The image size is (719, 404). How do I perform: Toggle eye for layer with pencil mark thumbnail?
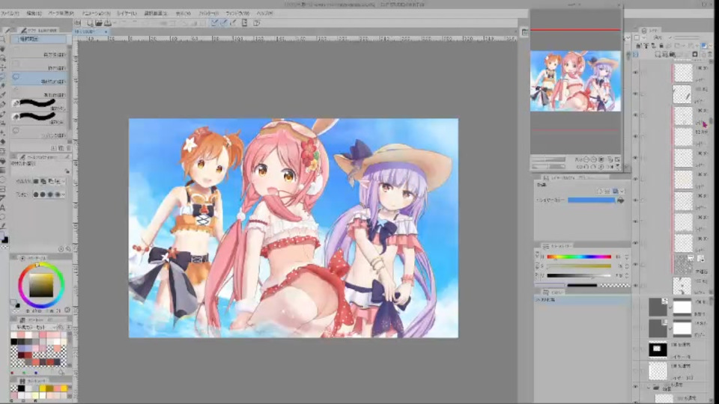pyautogui.click(x=635, y=94)
